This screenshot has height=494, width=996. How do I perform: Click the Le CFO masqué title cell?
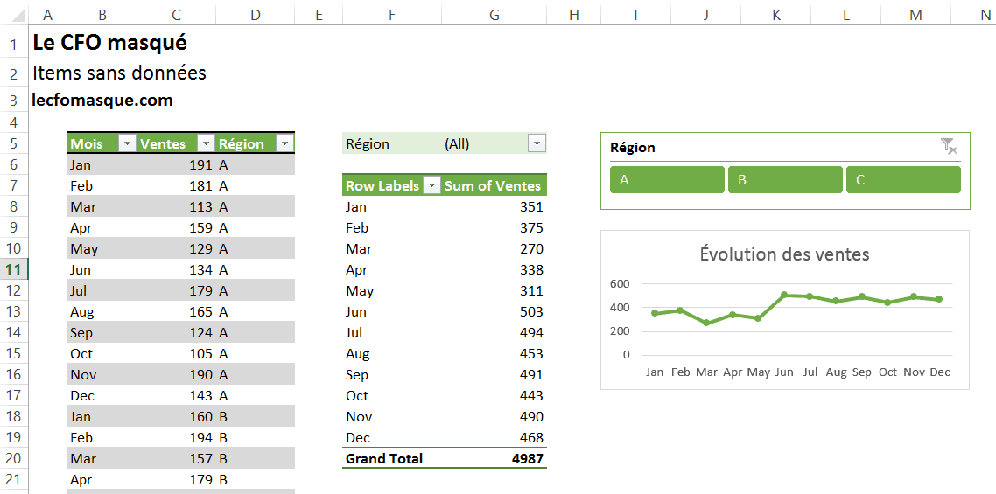pyautogui.click(x=109, y=43)
